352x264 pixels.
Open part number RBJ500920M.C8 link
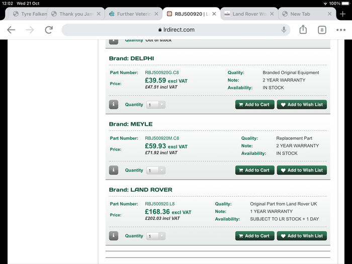[x=162, y=138]
